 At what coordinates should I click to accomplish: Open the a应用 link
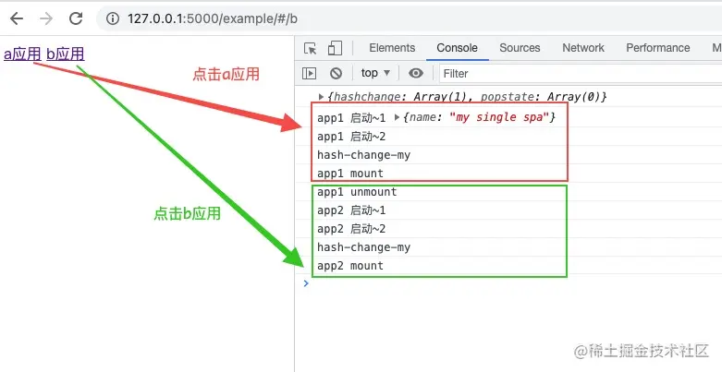click(22, 54)
